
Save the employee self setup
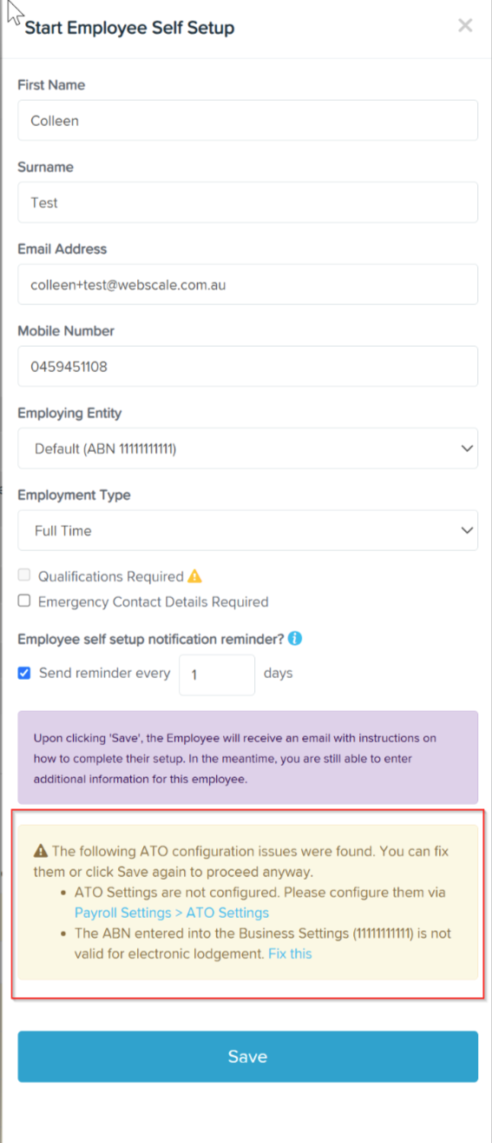248,1057
